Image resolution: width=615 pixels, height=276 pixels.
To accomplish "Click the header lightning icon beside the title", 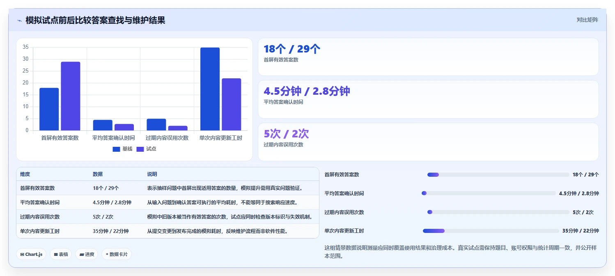I will point(19,21).
